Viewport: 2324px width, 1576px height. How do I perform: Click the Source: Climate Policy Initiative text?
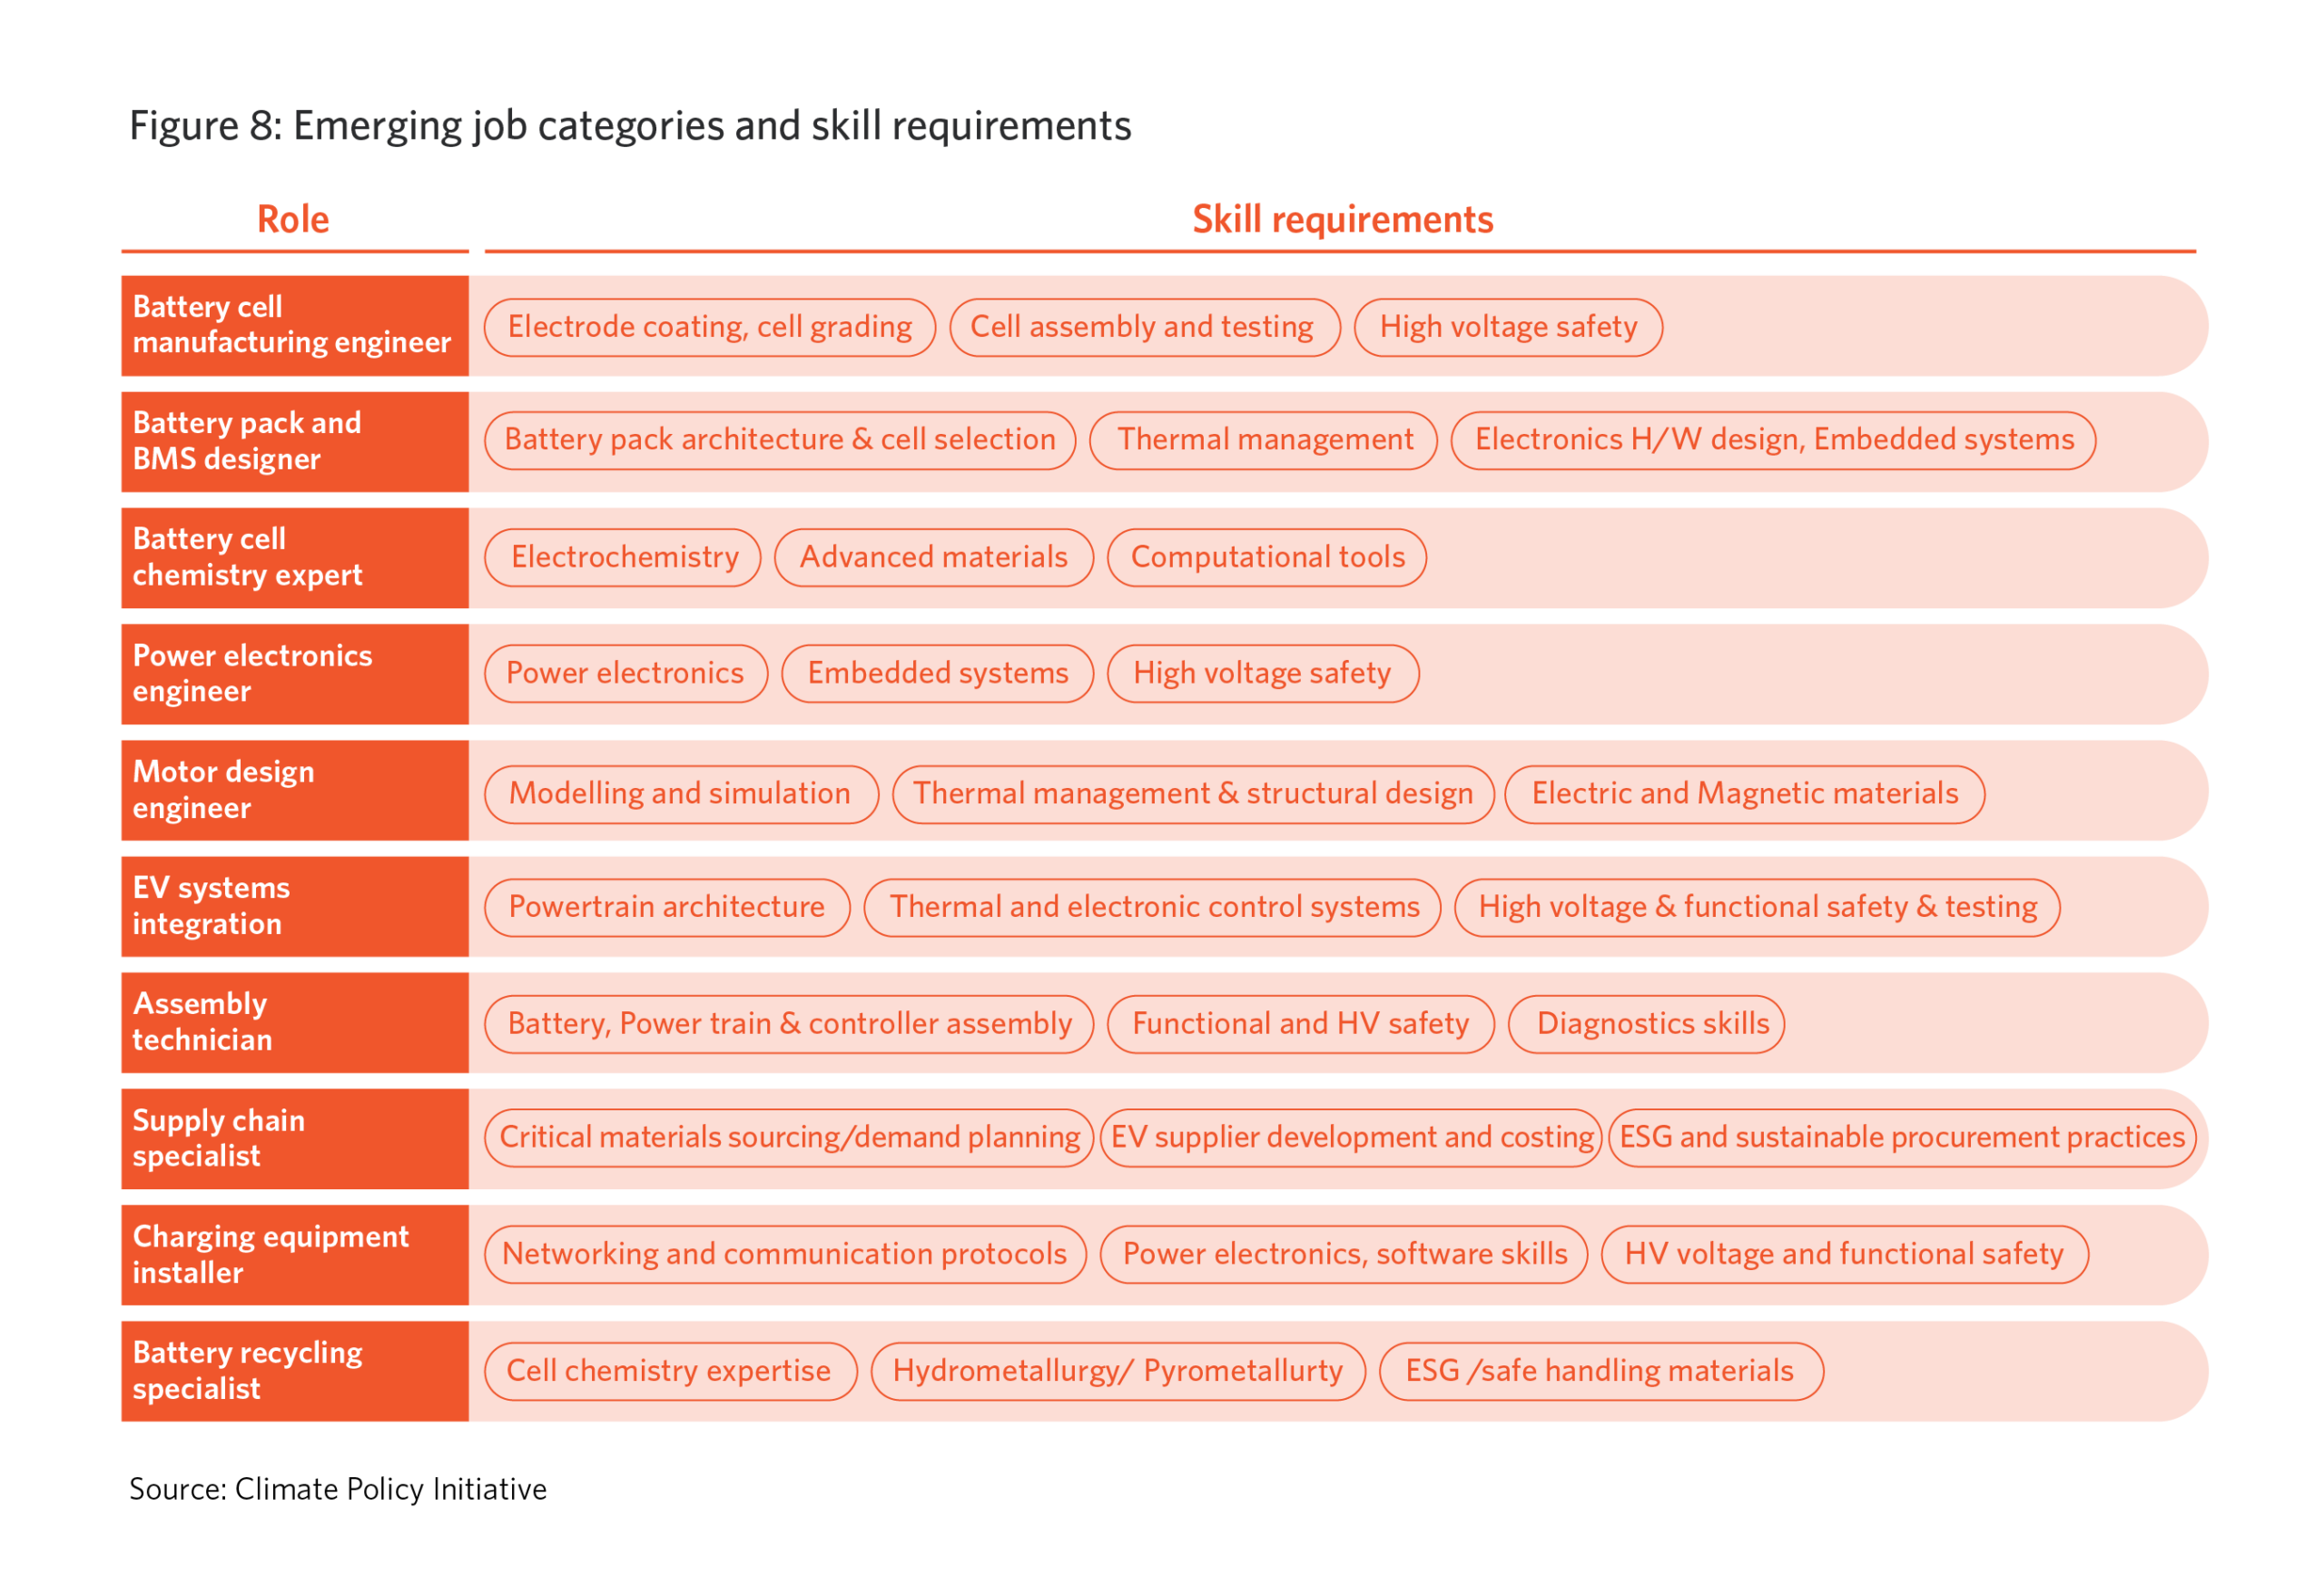(338, 1489)
